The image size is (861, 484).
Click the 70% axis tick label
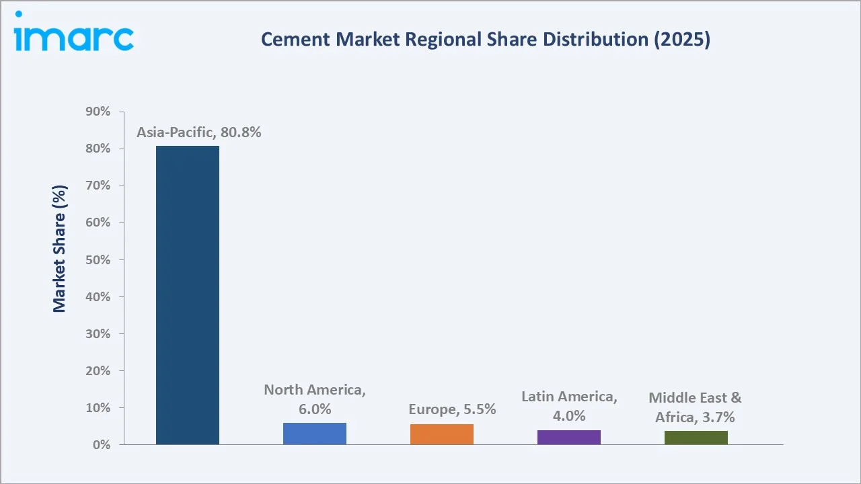tap(98, 186)
